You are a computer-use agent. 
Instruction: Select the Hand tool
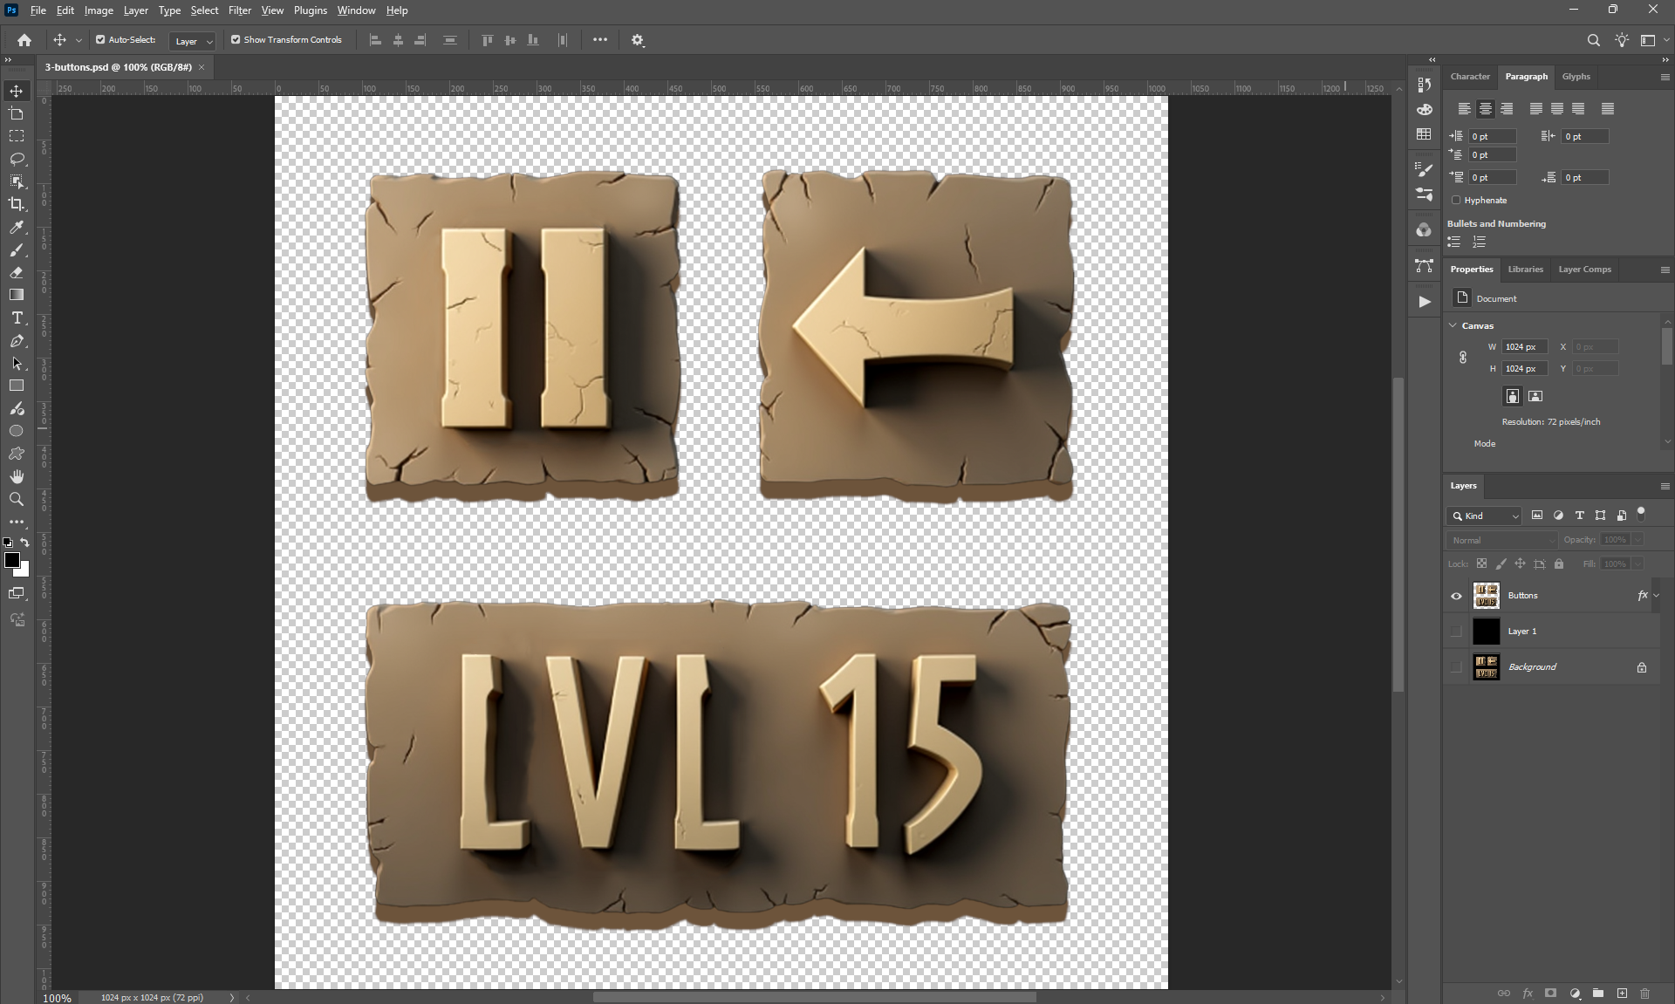(x=17, y=476)
